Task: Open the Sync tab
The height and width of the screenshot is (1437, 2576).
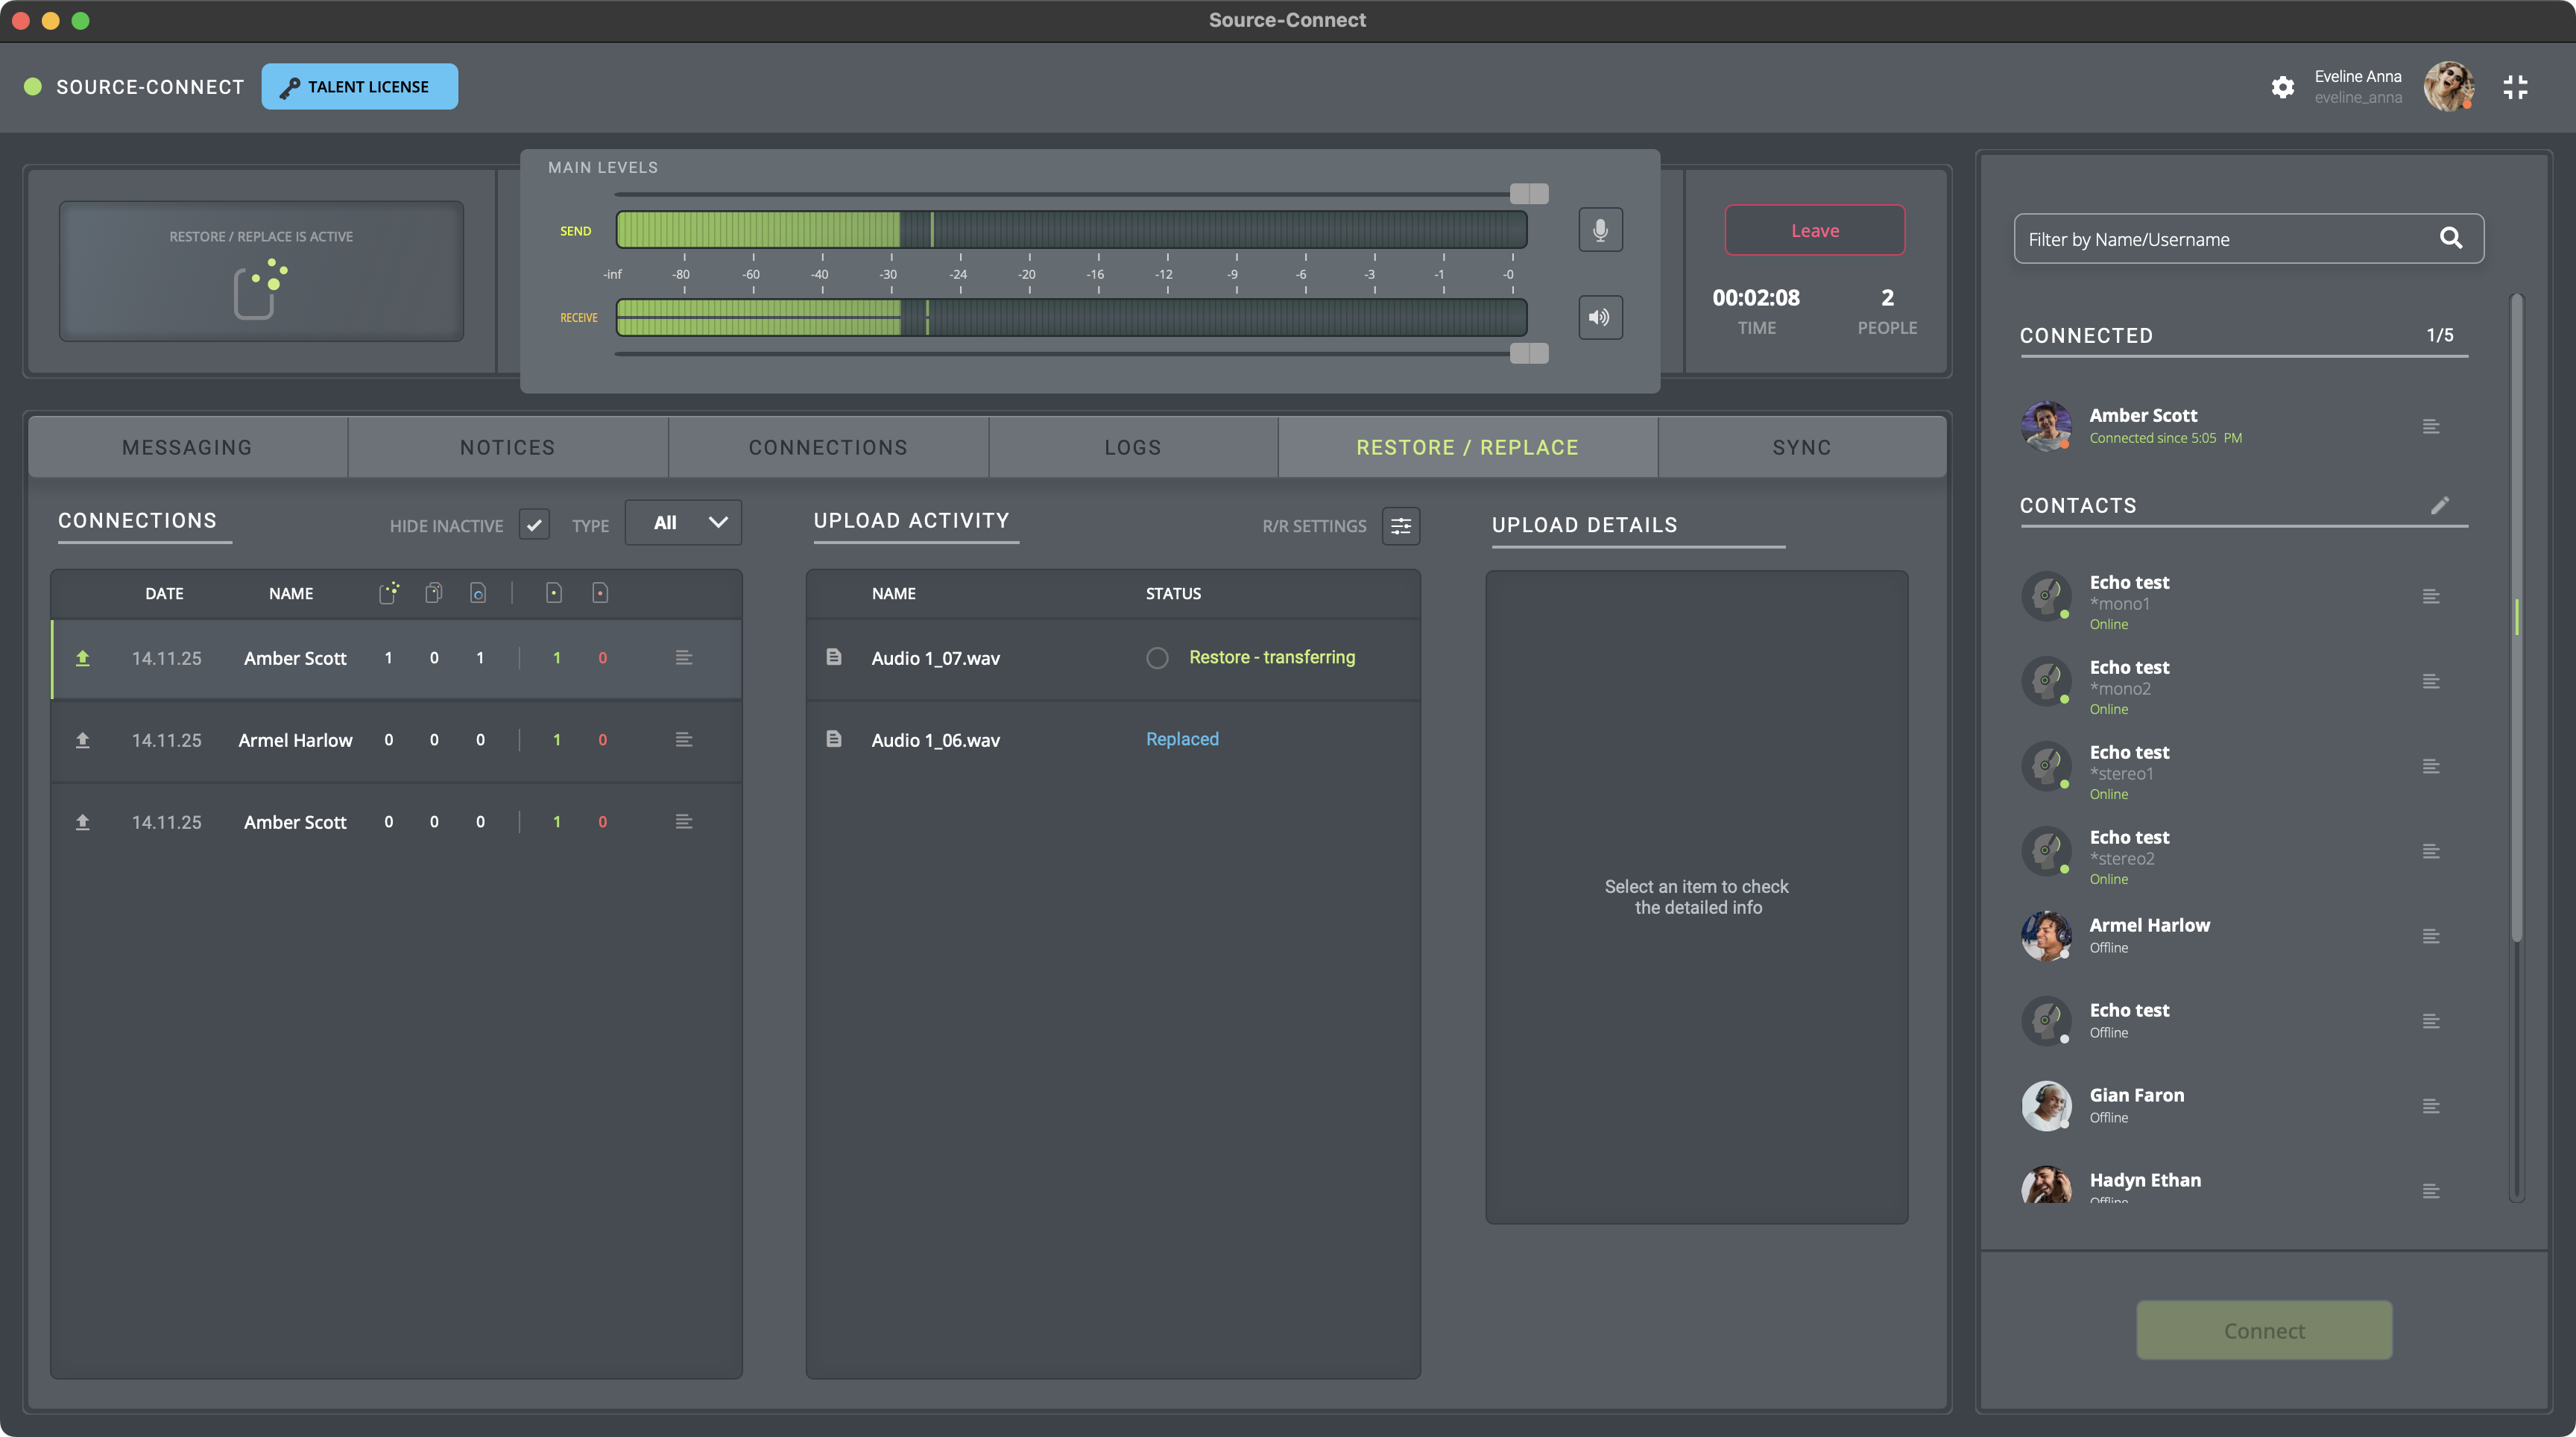Action: point(1801,448)
